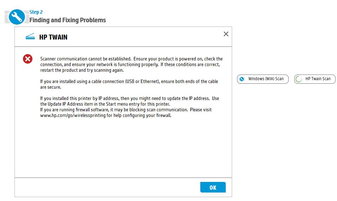Click the scanner icon beside HP TWAIN
This screenshot has width=337, height=201.
(30, 37)
